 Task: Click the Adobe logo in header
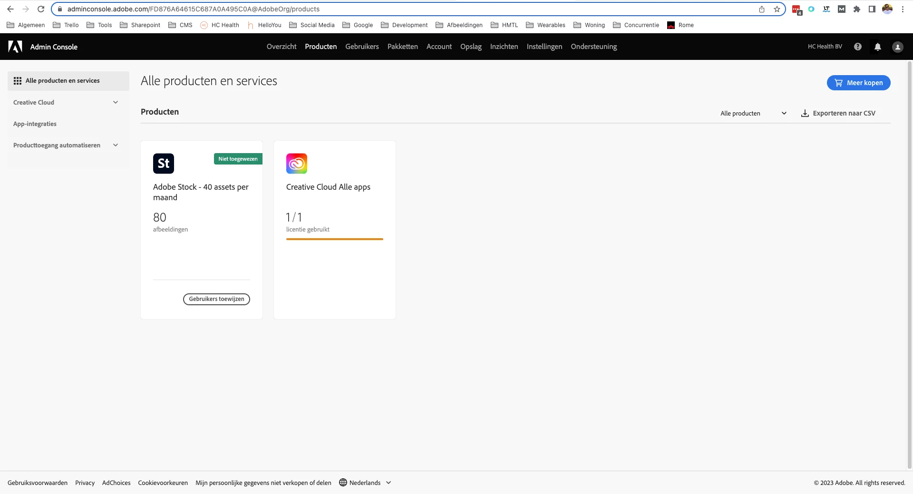click(x=15, y=47)
